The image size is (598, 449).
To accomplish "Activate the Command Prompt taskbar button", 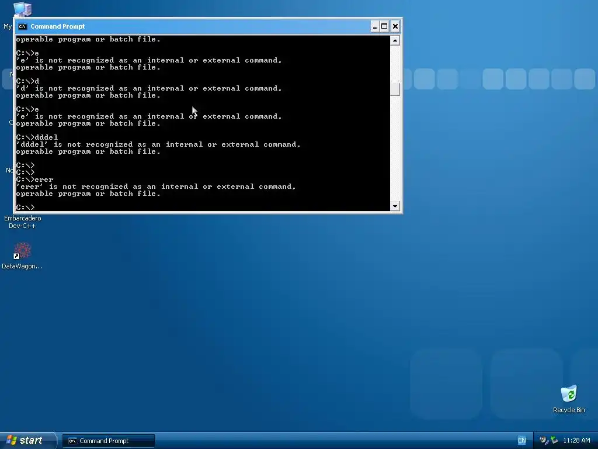I will [x=108, y=441].
